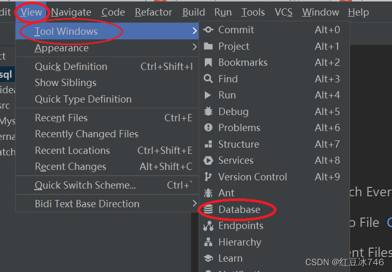Viewport: 392px width, 272px height.
Task: Select the sql item in project tree
Action: point(6,75)
